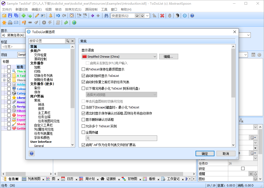This screenshot has height=188, width=264.
Task: Click the undo arrow icon
Action: [x=58, y=16]
